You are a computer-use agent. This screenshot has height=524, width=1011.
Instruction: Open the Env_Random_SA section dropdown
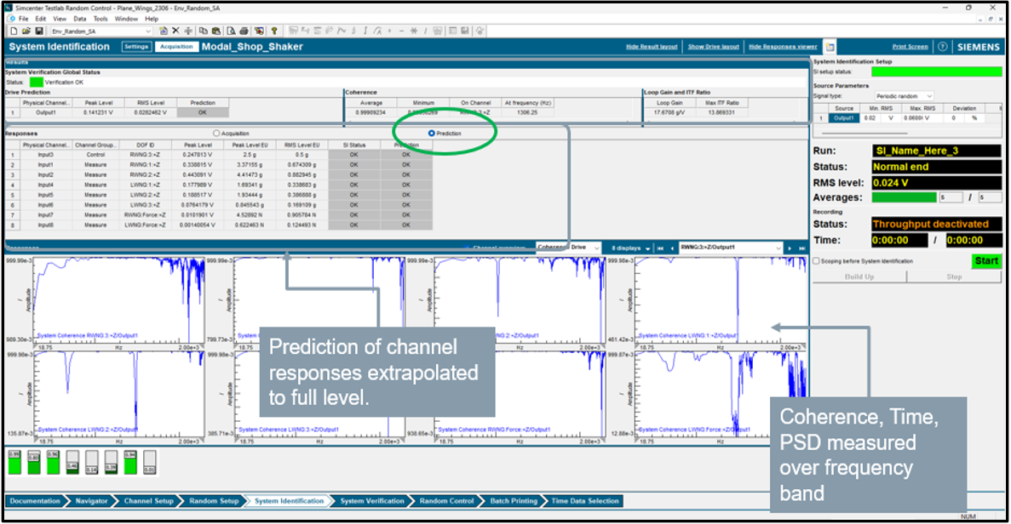[x=148, y=31]
